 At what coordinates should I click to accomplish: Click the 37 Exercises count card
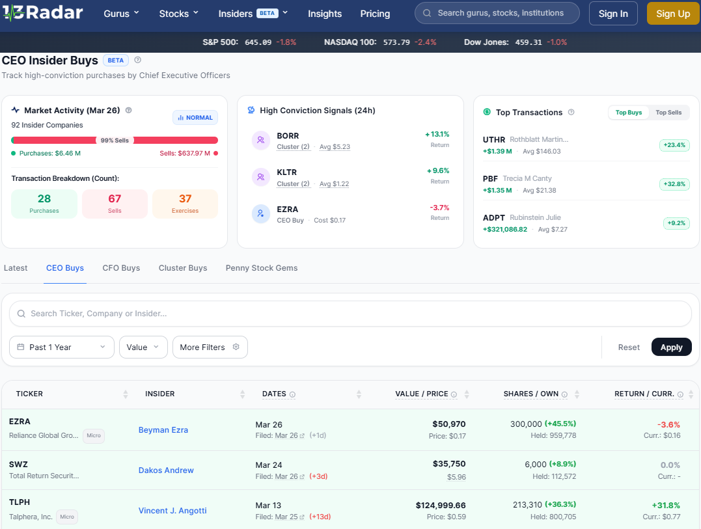coord(185,204)
